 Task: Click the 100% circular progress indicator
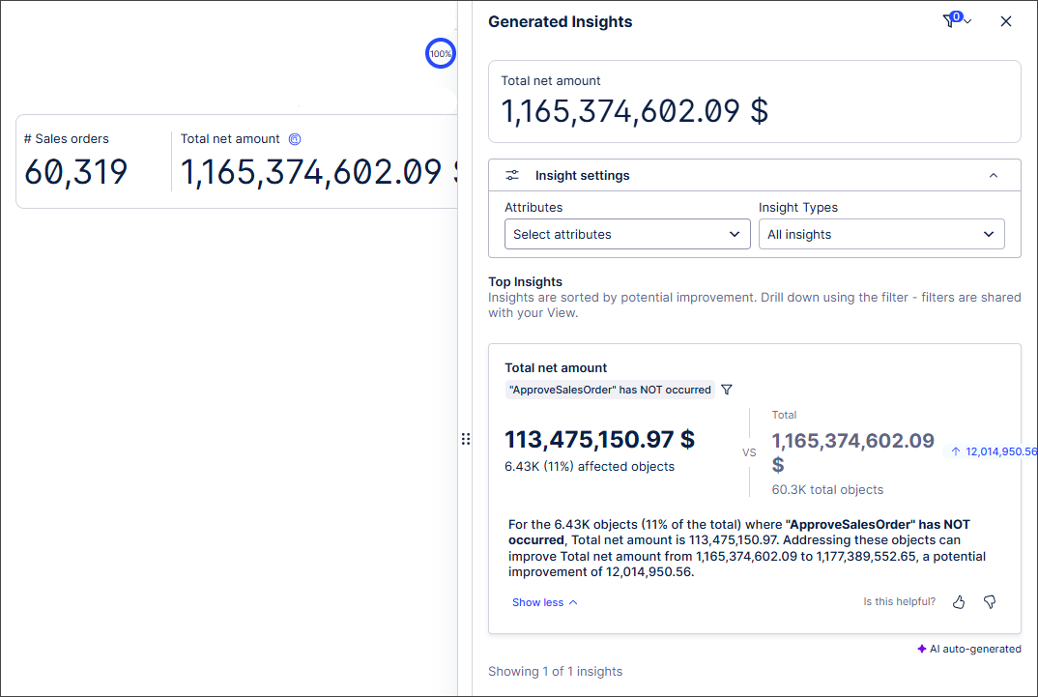tap(440, 53)
